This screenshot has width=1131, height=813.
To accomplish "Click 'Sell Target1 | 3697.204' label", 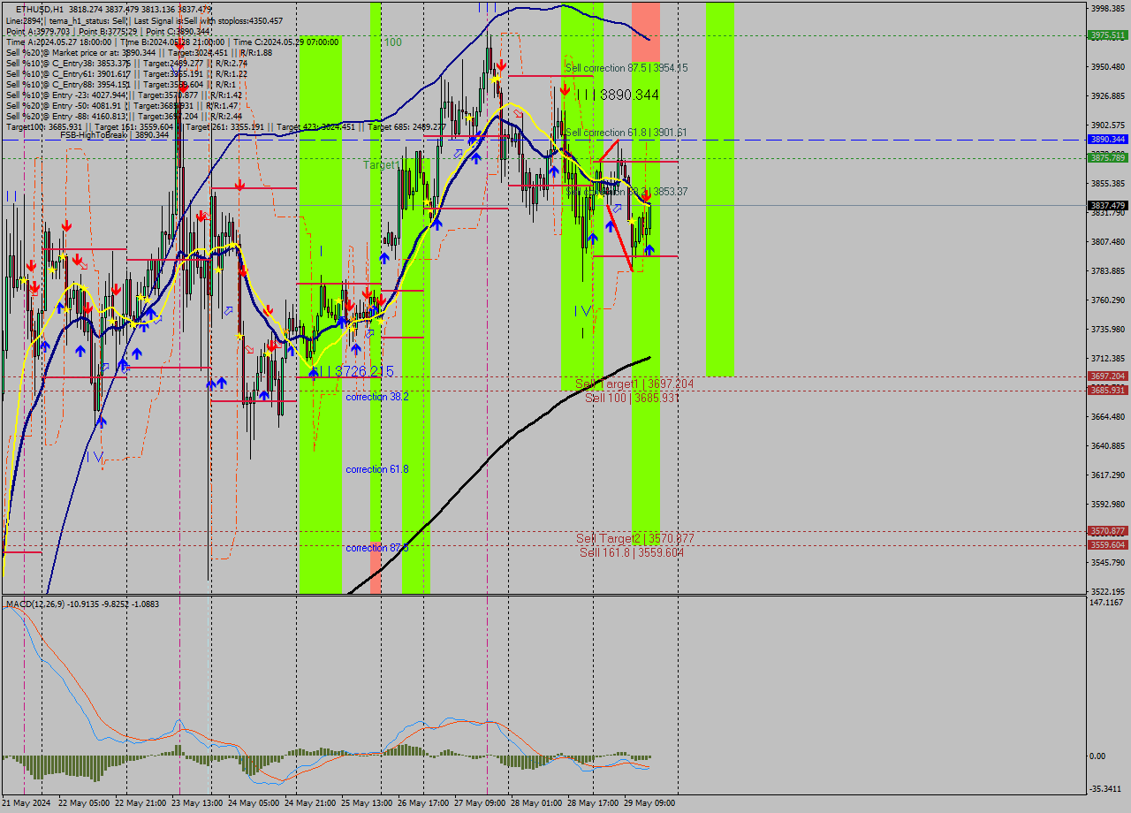I will (x=634, y=384).
